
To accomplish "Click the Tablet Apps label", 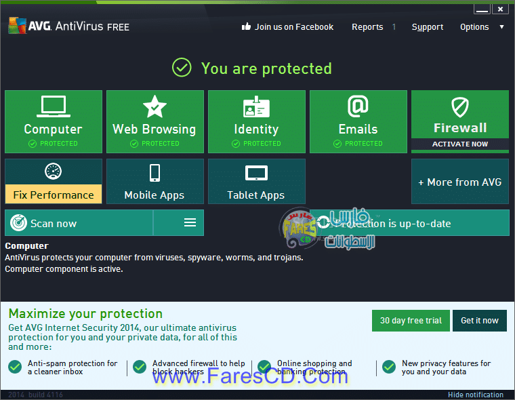I will coord(256,195).
